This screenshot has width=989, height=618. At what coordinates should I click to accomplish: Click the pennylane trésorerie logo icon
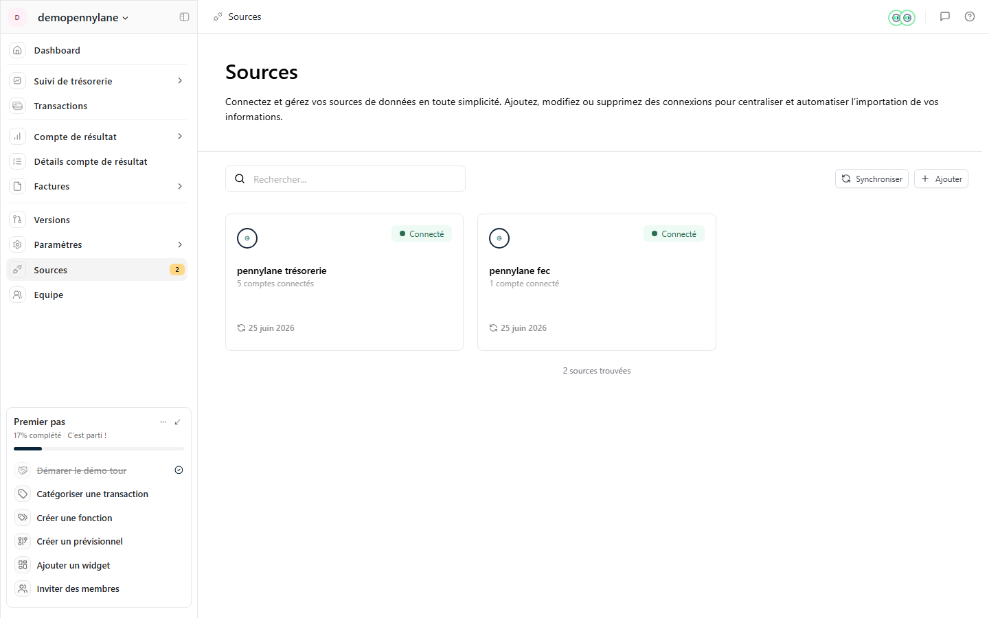click(247, 238)
